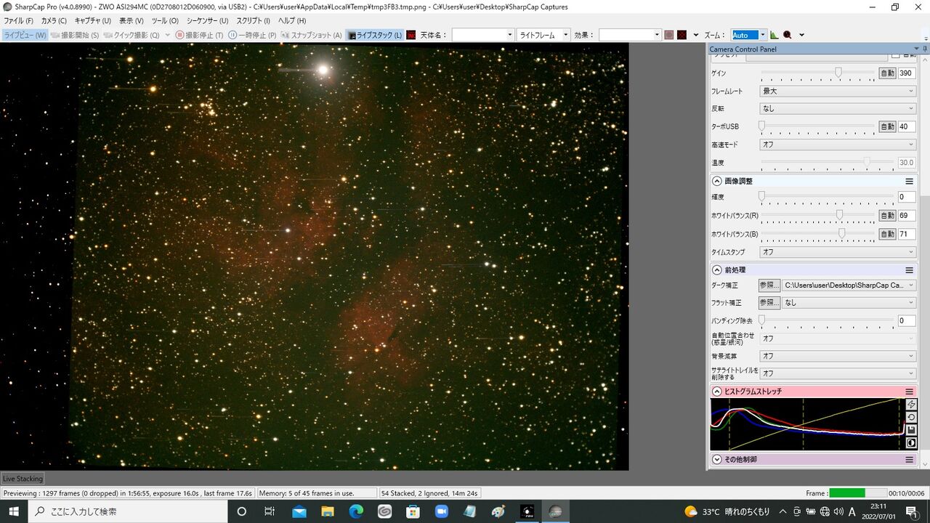Click the red icon beside Live Stack

tap(411, 35)
